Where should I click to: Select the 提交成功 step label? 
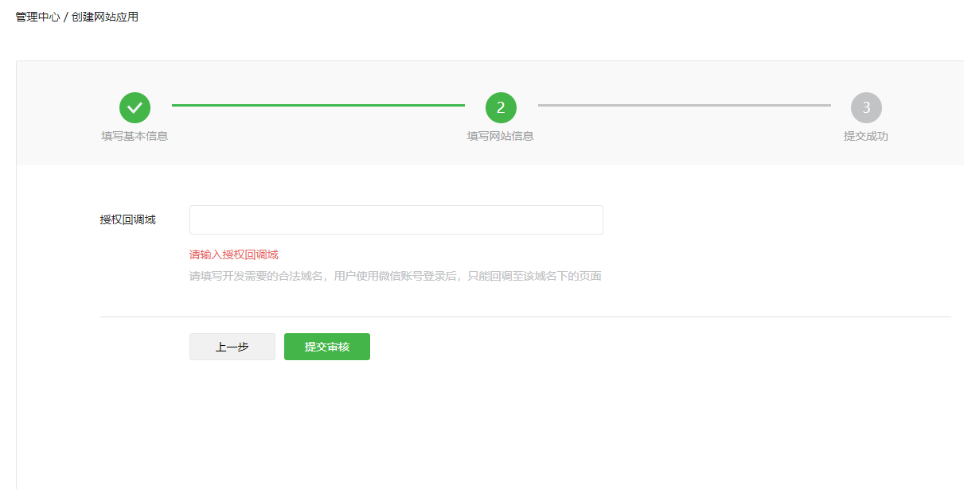(x=866, y=136)
